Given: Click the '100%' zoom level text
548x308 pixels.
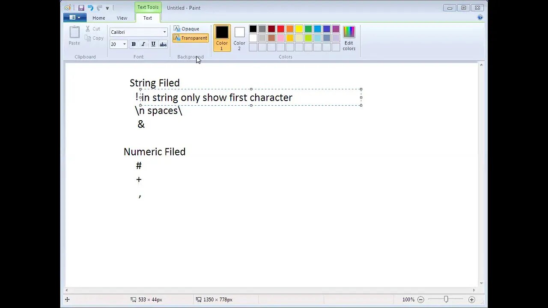Looking at the screenshot, I should pyautogui.click(x=408, y=300).
